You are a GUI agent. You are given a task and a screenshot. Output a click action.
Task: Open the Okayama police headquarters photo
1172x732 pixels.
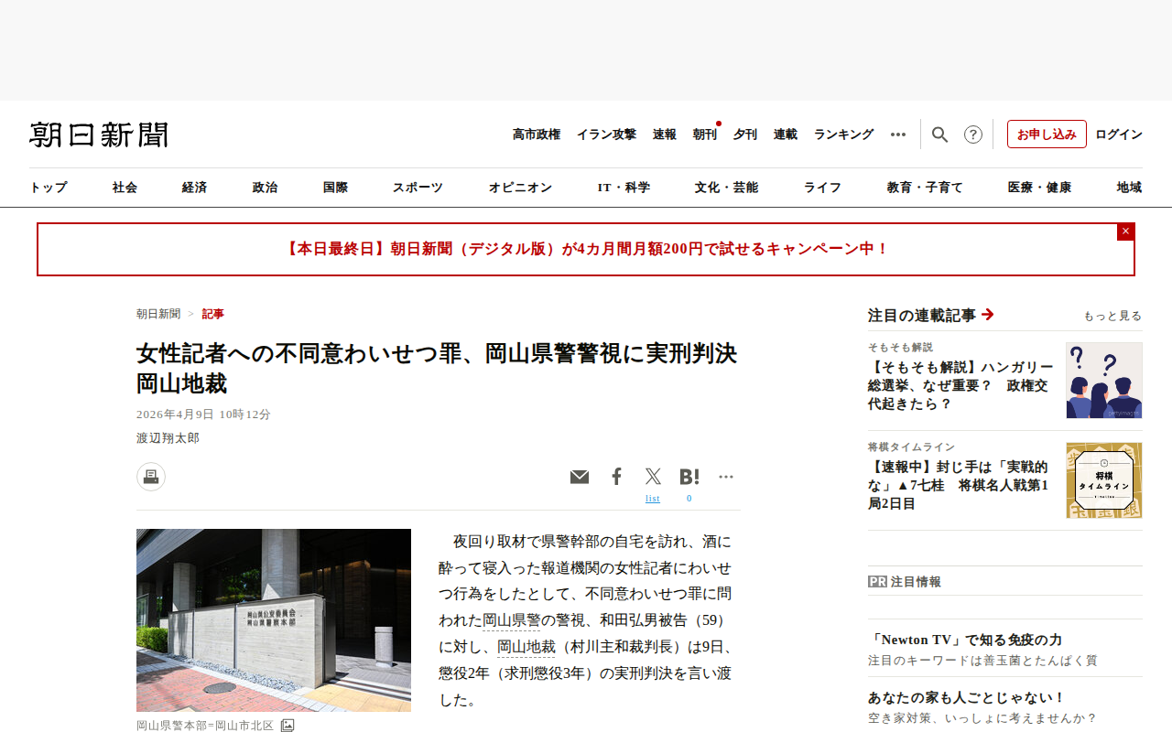[x=274, y=620]
